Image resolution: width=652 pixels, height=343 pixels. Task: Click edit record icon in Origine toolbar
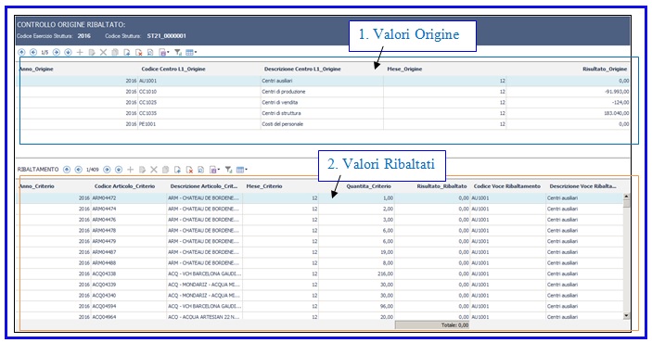tap(92, 53)
